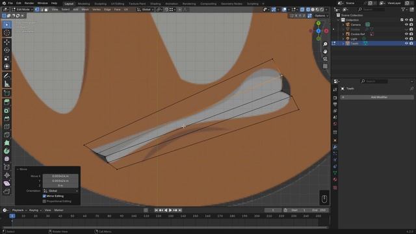Viewport: 416px width, 234px height.
Task: Enable vertex select mode
Action: coord(37,10)
